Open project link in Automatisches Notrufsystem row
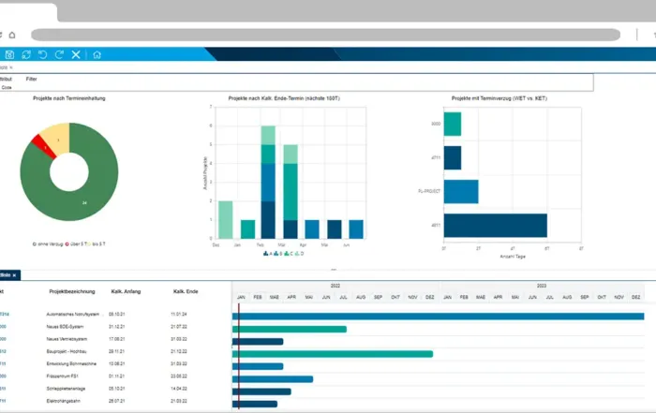 pyautogui.click(x=4, y=314)
